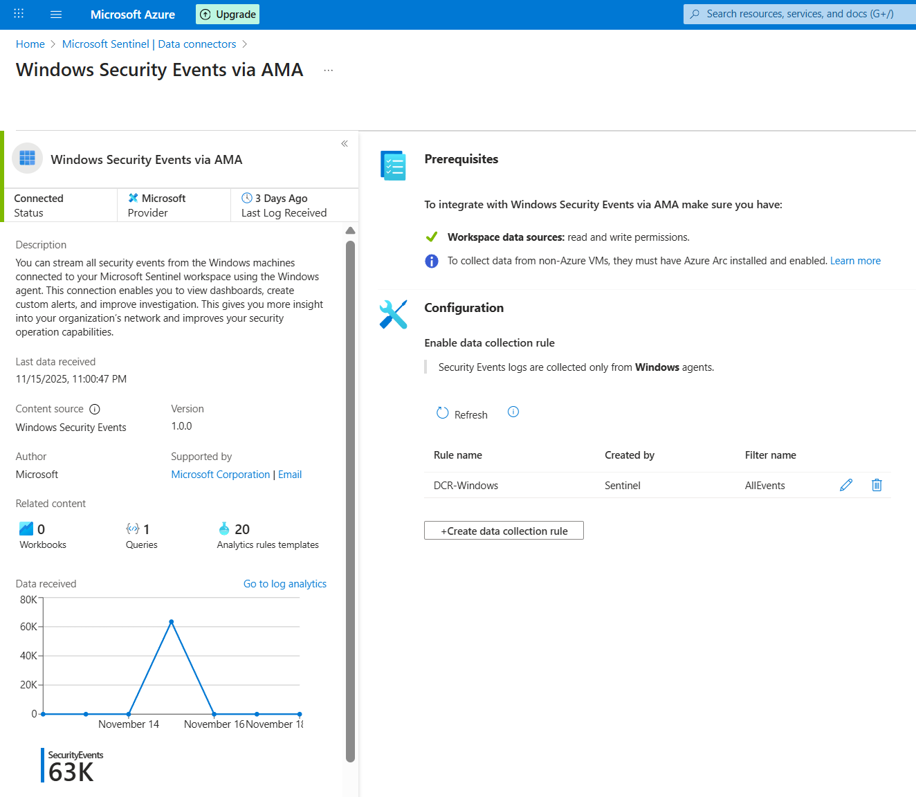The height and width of the screenshot is (797, 916).
Task: Click the Refresh icon above the rules table
Action: point(443,413)
